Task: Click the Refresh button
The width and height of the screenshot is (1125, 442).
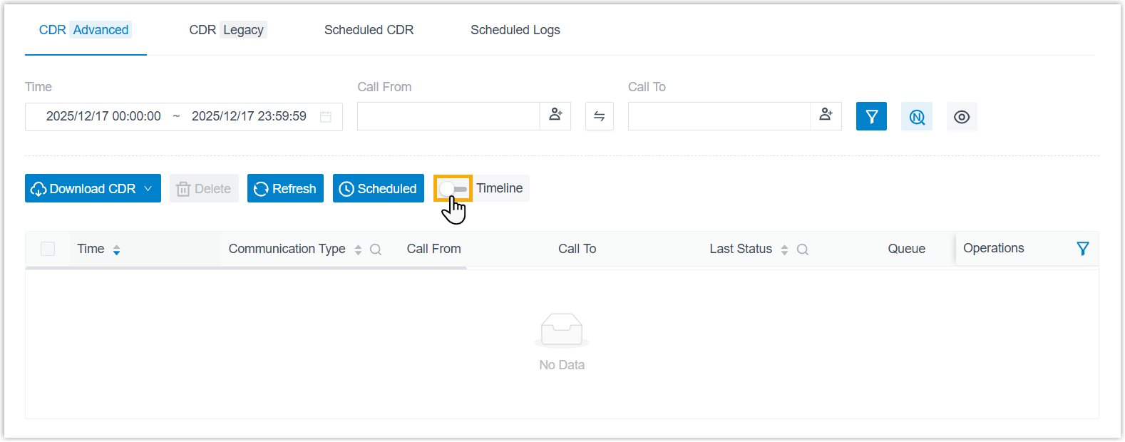Action: [285, 189]
